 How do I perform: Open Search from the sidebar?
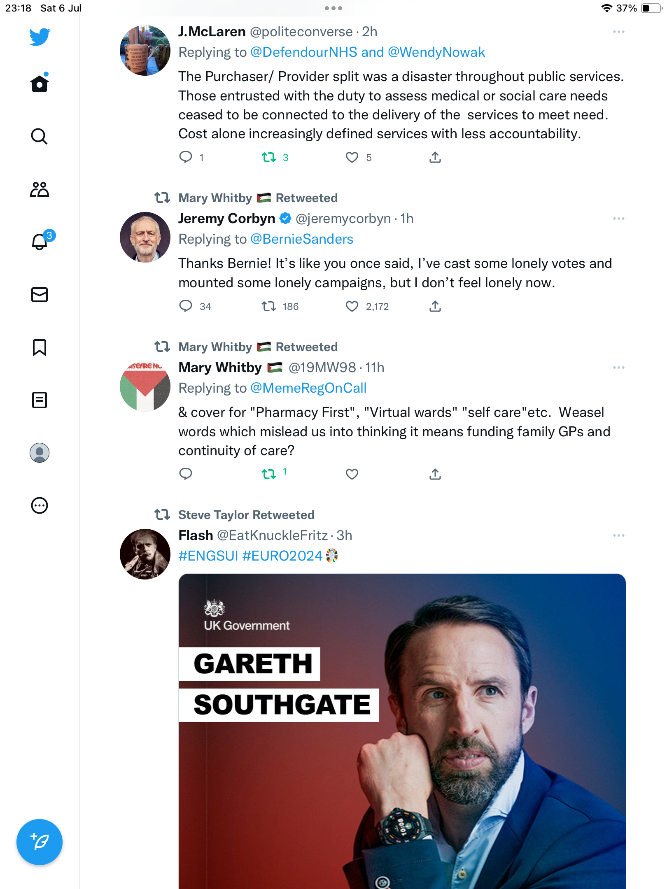click(x=40, y=136)
